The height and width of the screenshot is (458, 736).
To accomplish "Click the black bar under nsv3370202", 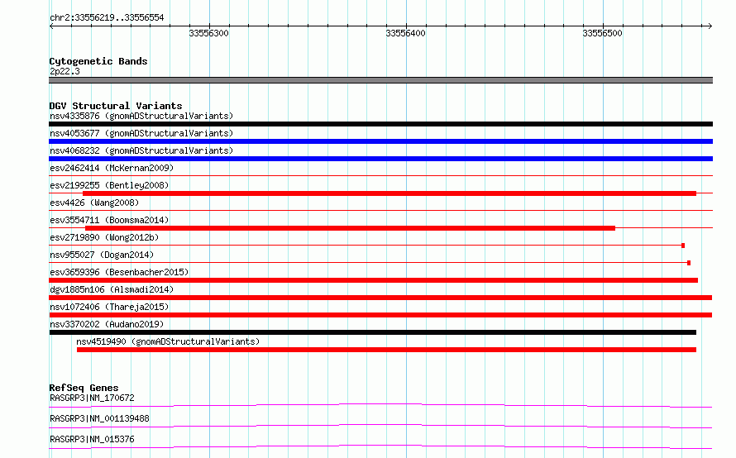I will click(373, 332).
